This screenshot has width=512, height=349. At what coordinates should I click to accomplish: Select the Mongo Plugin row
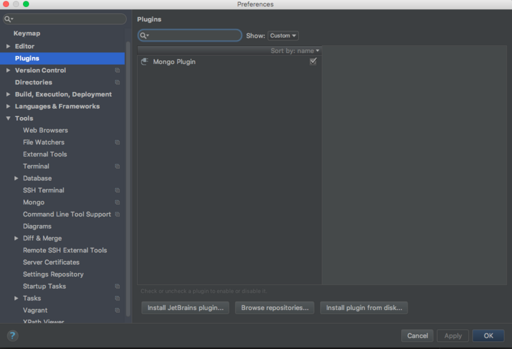coord(230,61)
